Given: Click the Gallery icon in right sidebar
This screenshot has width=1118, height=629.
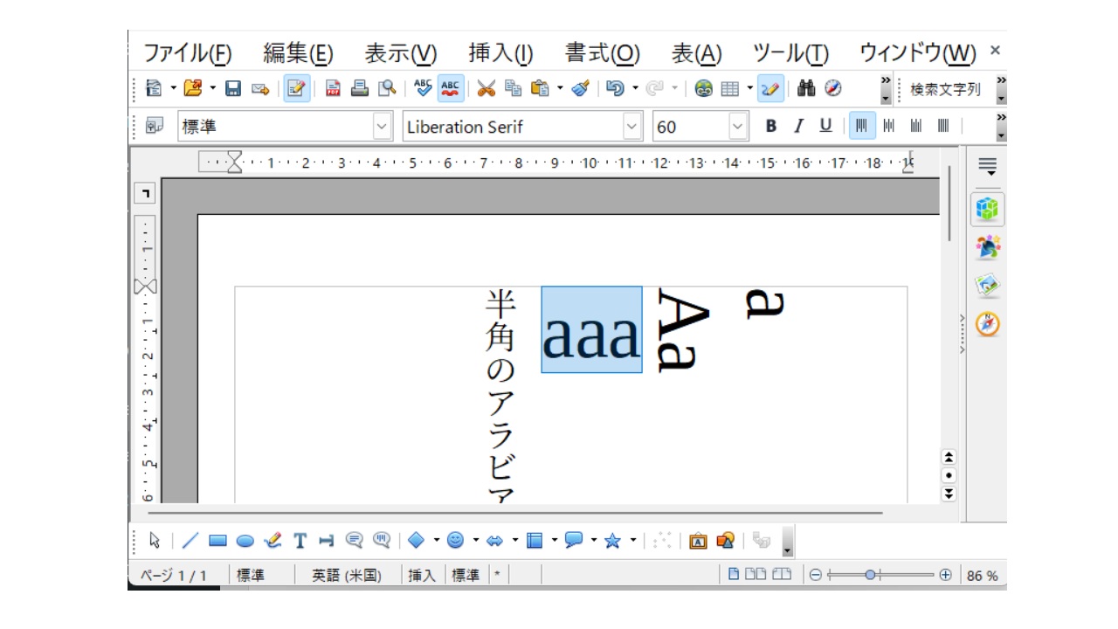Looking at the screenshot, I should (988, 284).
